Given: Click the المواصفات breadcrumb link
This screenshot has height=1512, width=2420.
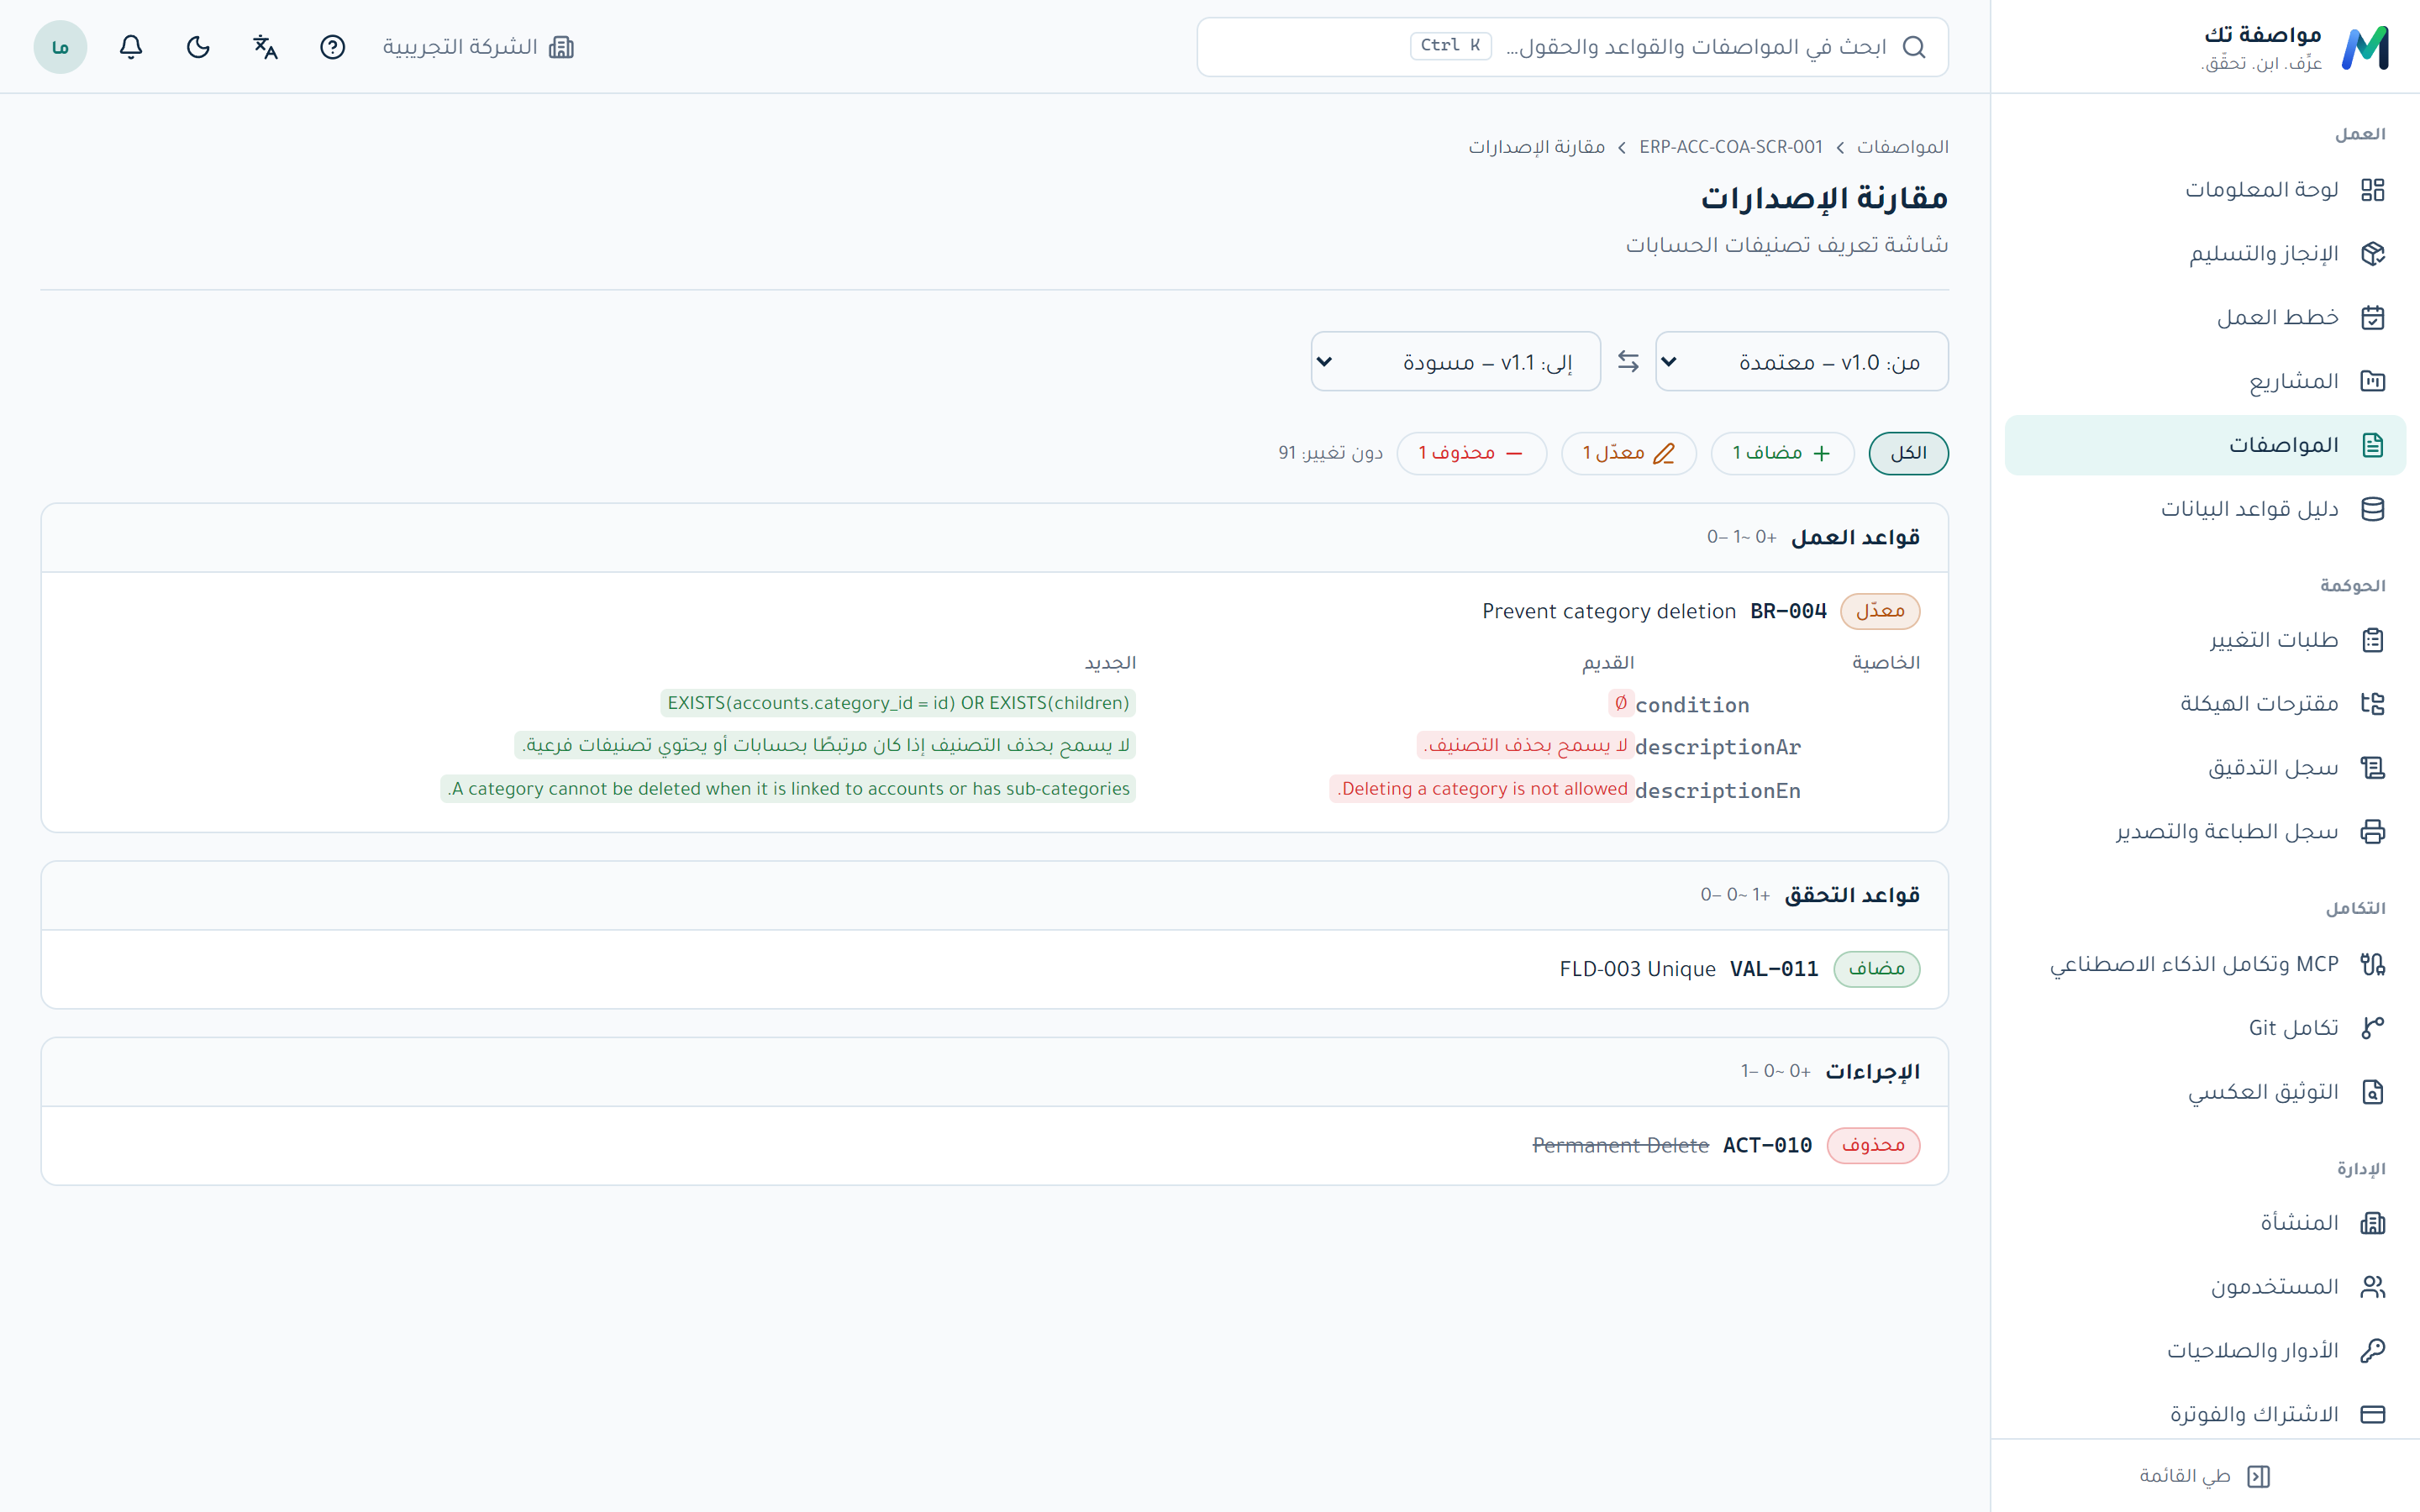Looking at the screenshot, I should pos(1902,147).
